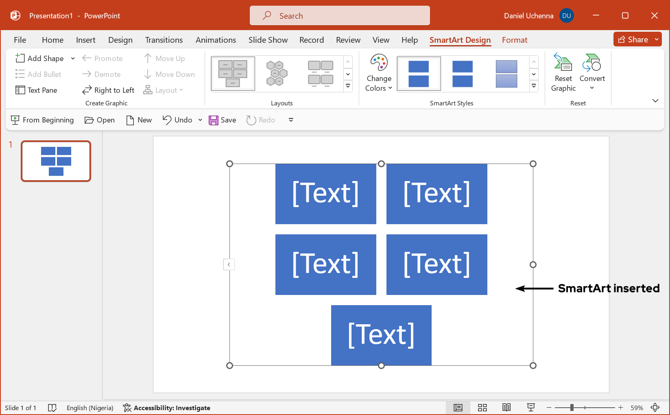Expand the Add Shape dropdown arrow

[73, 59]
